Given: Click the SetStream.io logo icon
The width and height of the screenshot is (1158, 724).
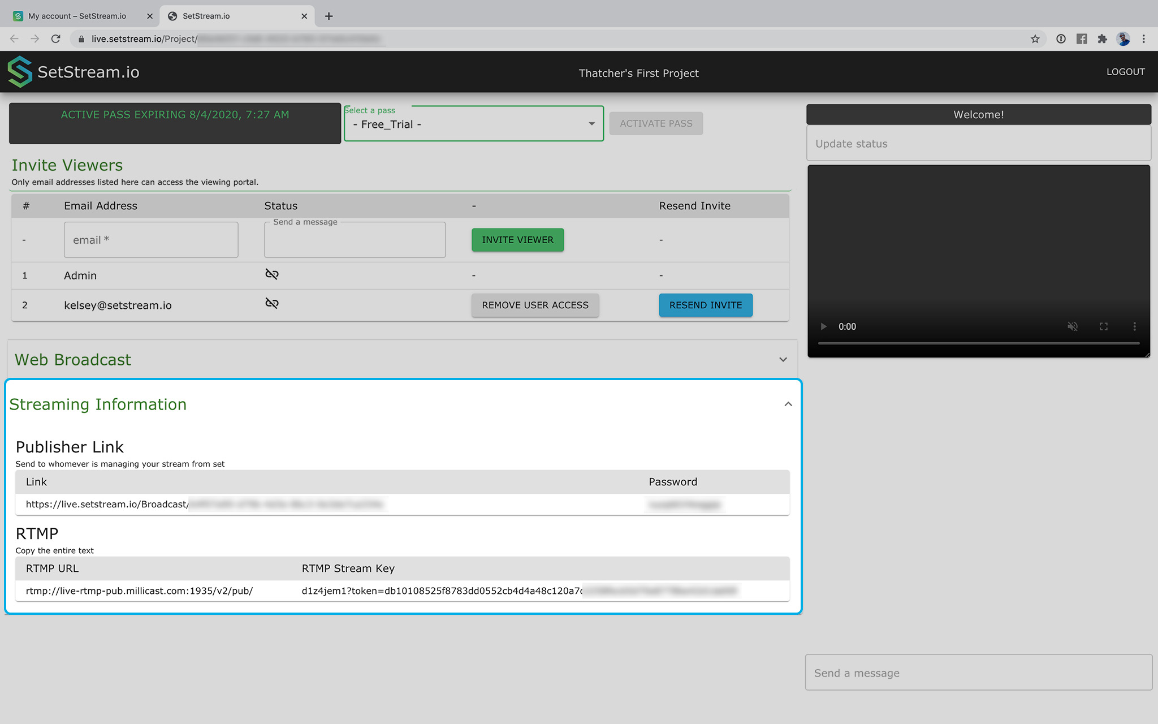Looking at the screenshot, I should point(20,72).
